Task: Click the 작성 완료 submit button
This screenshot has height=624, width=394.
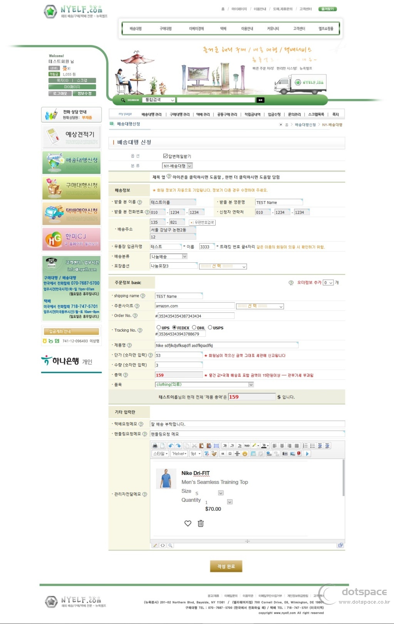Action: click(226, 566)
